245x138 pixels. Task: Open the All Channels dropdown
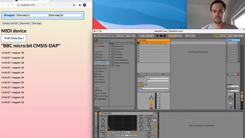(154, 81)
